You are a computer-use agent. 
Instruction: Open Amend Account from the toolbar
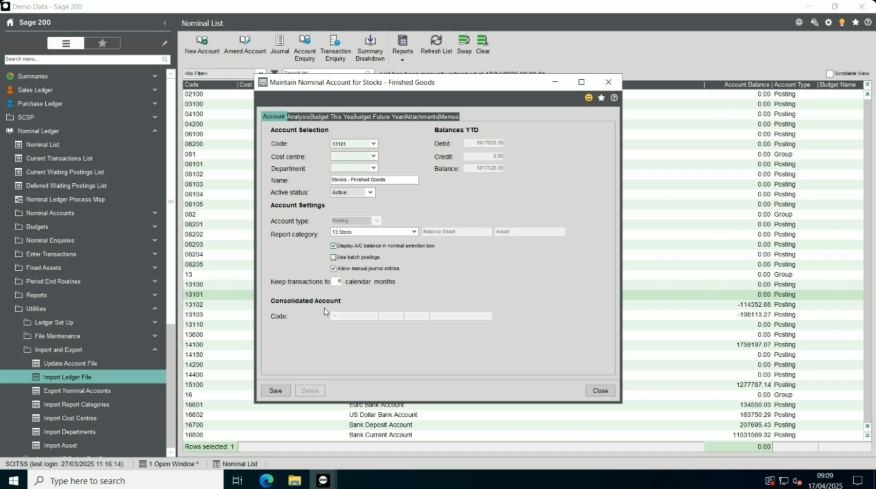coord(245,45)
